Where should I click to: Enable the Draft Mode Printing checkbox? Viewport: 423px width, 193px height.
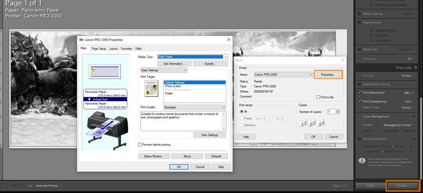tap(360, 84)
